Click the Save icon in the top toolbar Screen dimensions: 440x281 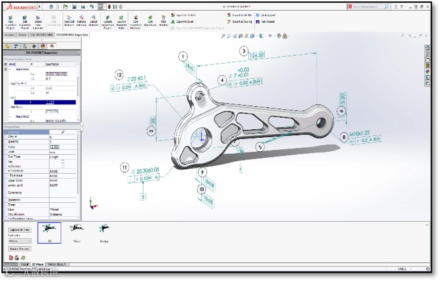74,7
